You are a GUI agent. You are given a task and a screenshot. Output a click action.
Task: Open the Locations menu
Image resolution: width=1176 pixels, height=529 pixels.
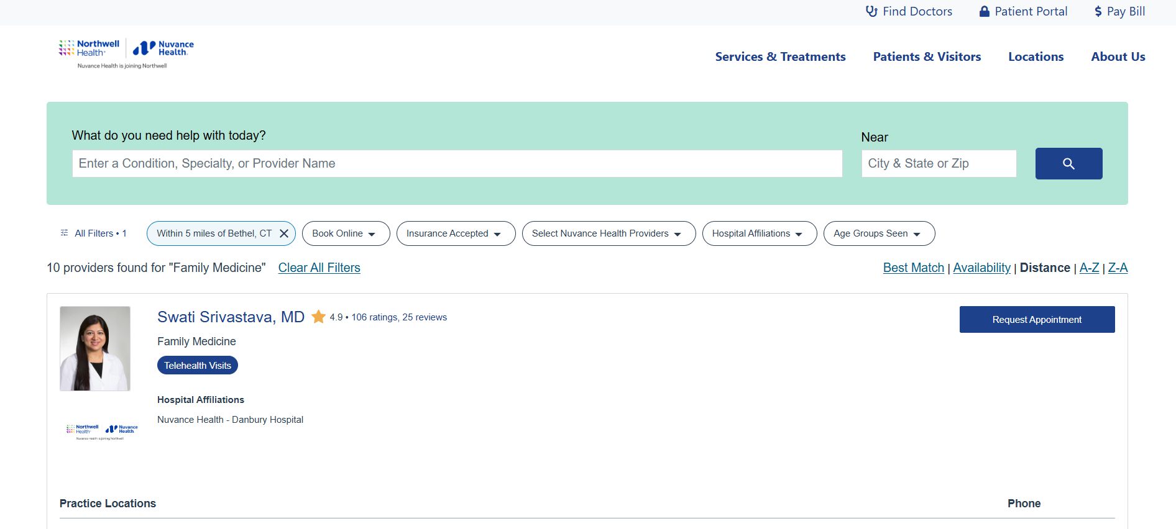click(x=1036, y=57)
